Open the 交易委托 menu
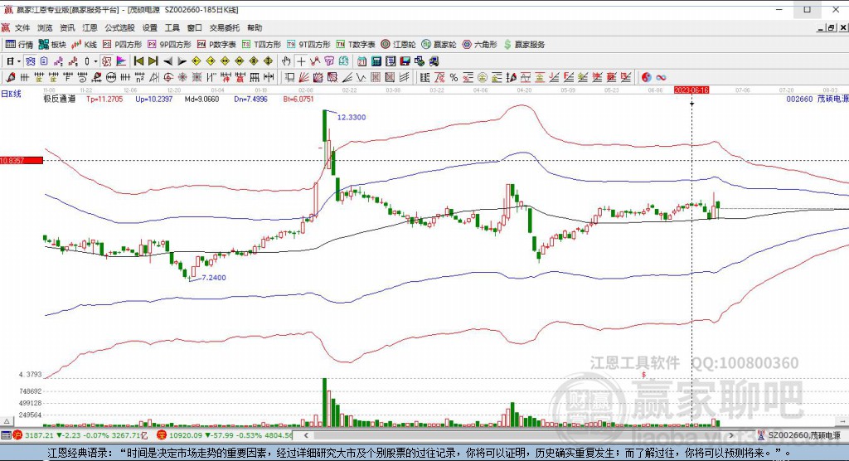 coord(225,27)
